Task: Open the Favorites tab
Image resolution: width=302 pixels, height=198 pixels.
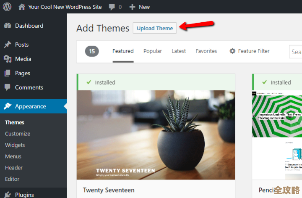Action: click(x=206, y=51)
